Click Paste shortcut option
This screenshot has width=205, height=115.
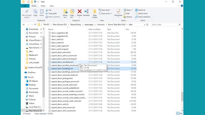click(x=53, y=17)
